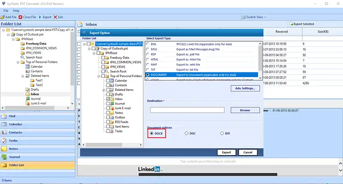
Task: Select Calendar in the navigation pane
Action: click(x=38, y=124)
